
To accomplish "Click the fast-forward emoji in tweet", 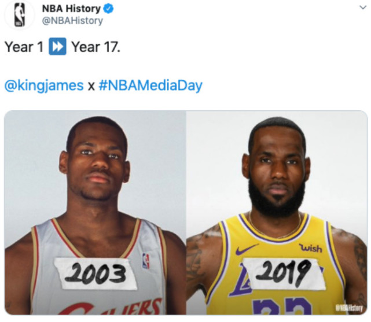I will [57, 46].
